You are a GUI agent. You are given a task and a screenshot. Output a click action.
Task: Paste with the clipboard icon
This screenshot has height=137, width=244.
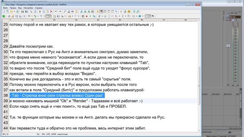point(47,11)
